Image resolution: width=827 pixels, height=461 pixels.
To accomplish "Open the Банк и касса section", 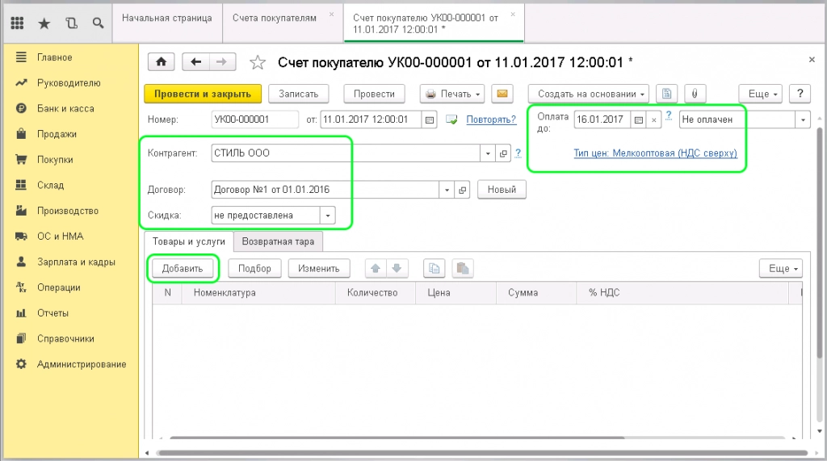I will pos(65,109).
